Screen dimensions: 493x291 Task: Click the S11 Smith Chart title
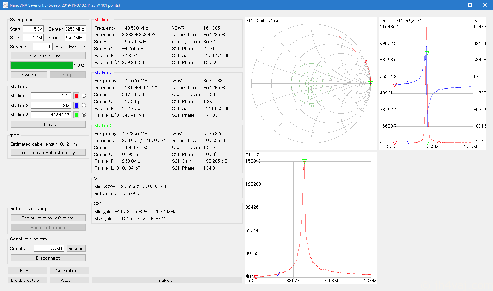[263, 20]
